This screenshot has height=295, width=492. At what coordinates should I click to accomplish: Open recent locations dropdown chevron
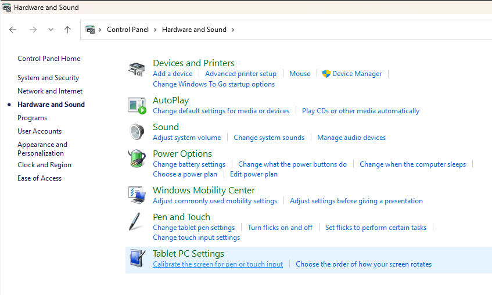51,30
